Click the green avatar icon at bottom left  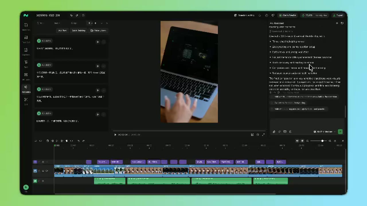pos(26,187)
